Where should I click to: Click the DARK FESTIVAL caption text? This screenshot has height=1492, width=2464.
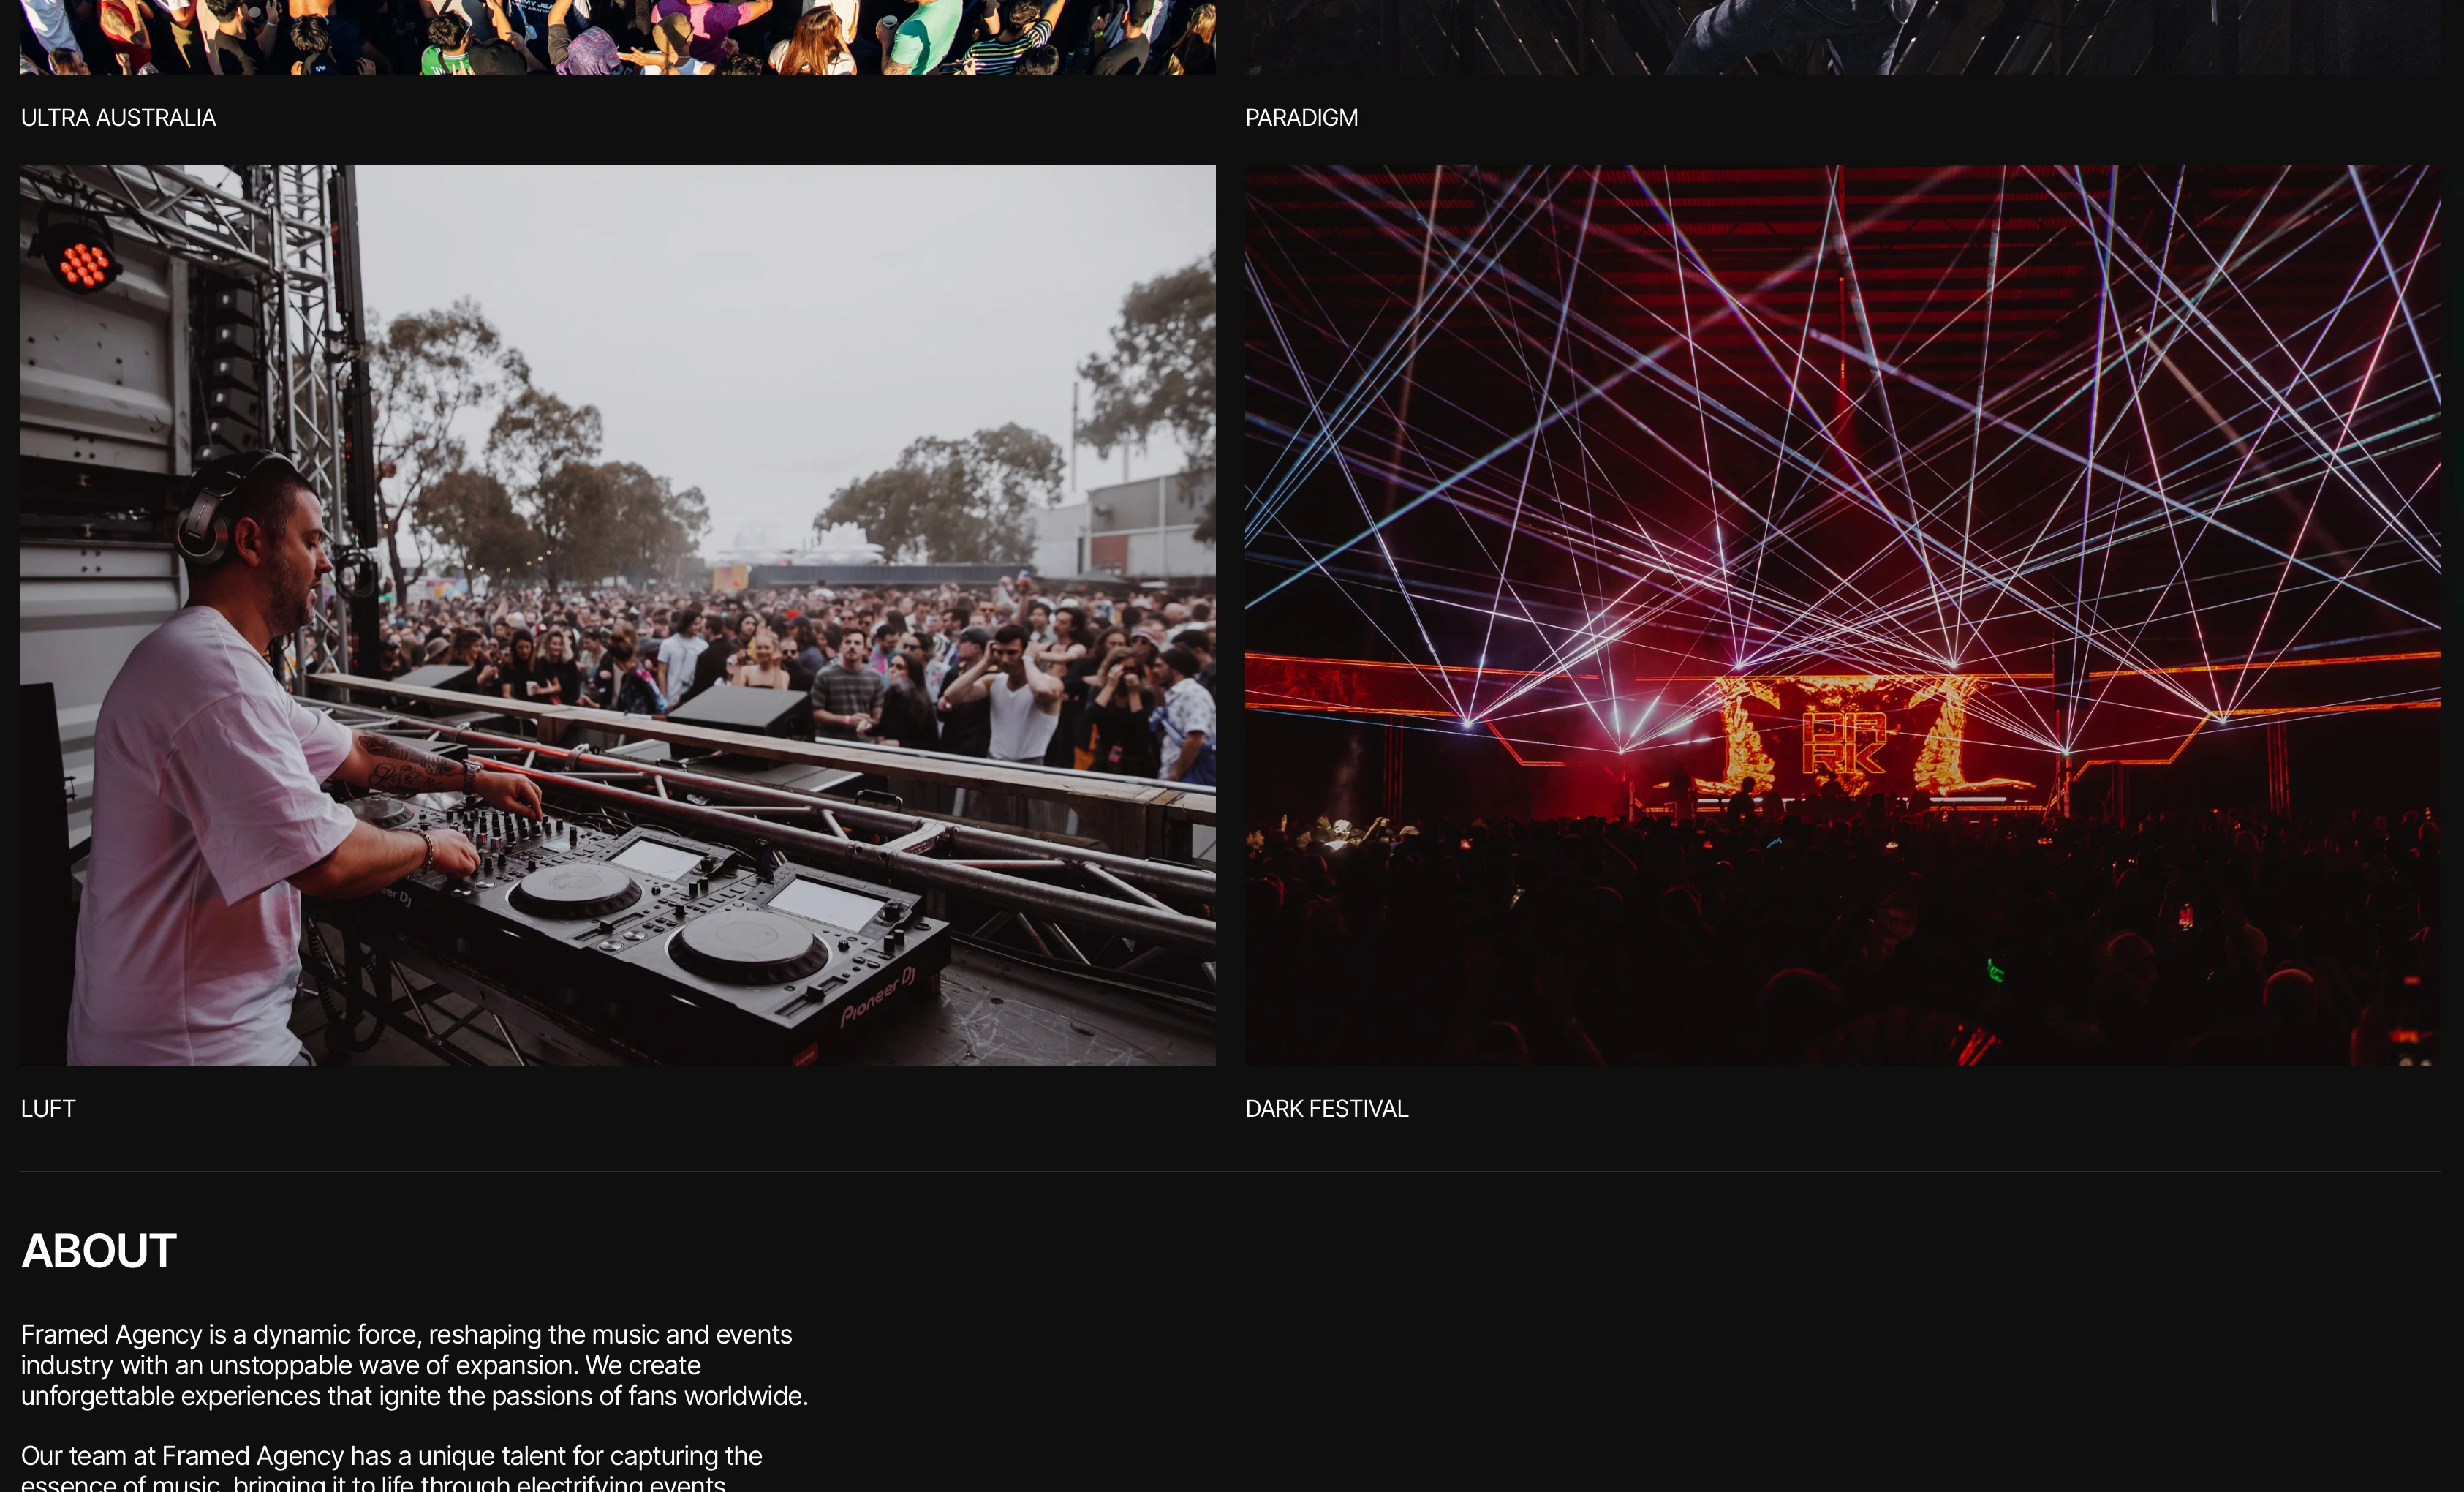pyautogui.click(x=1326, y=1109)
